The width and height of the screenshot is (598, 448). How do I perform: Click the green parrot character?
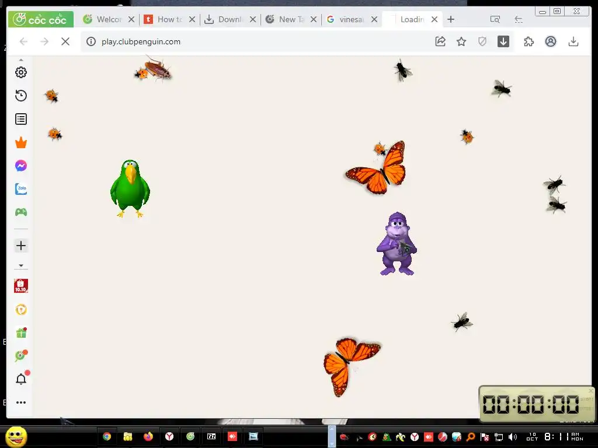click(x=130, y=188)
